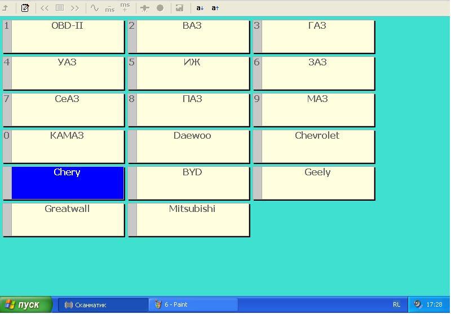
Task: Pick the СеАЗ tile
Action: [x=64, y=110]
